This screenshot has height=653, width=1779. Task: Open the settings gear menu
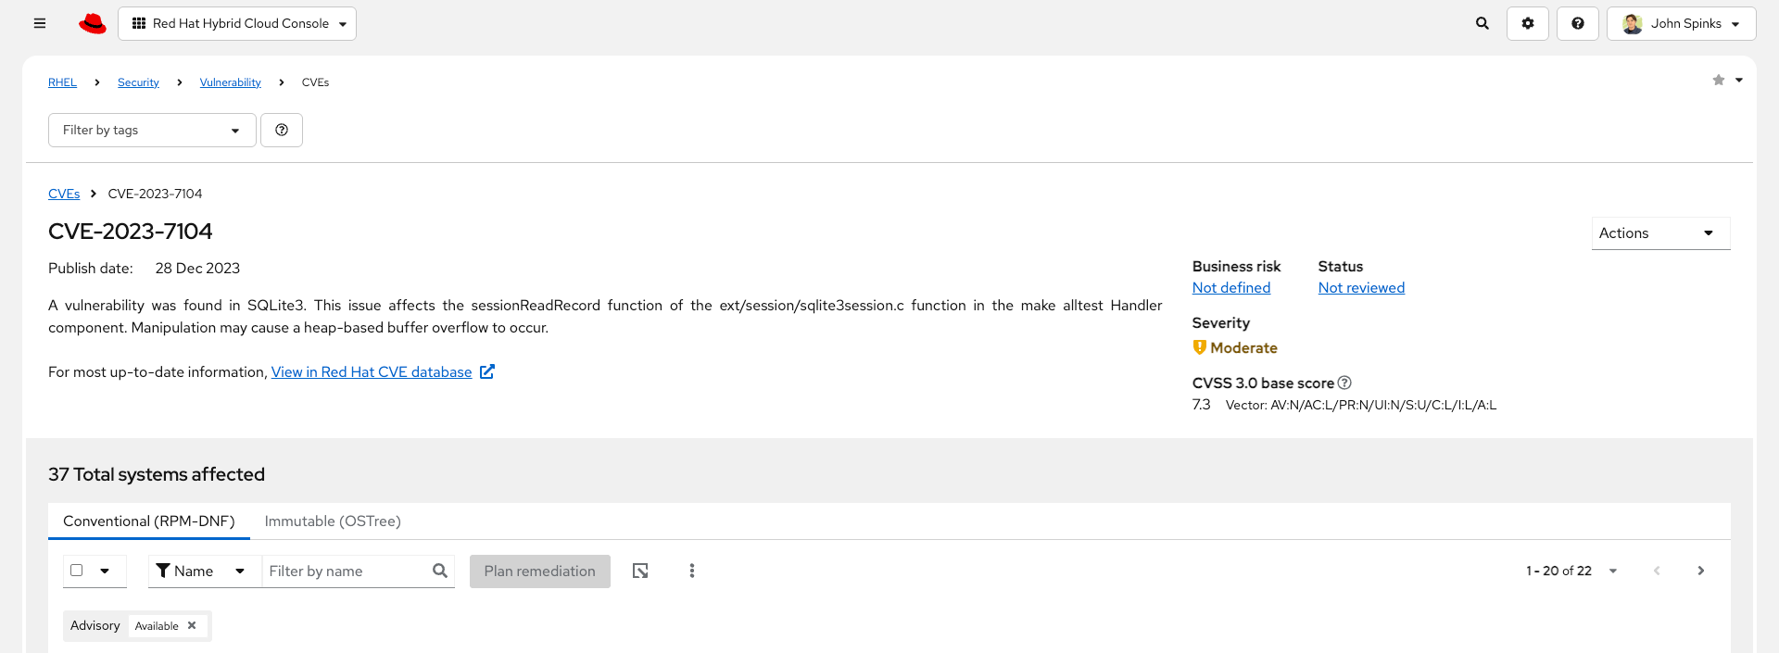point(1528,23)
